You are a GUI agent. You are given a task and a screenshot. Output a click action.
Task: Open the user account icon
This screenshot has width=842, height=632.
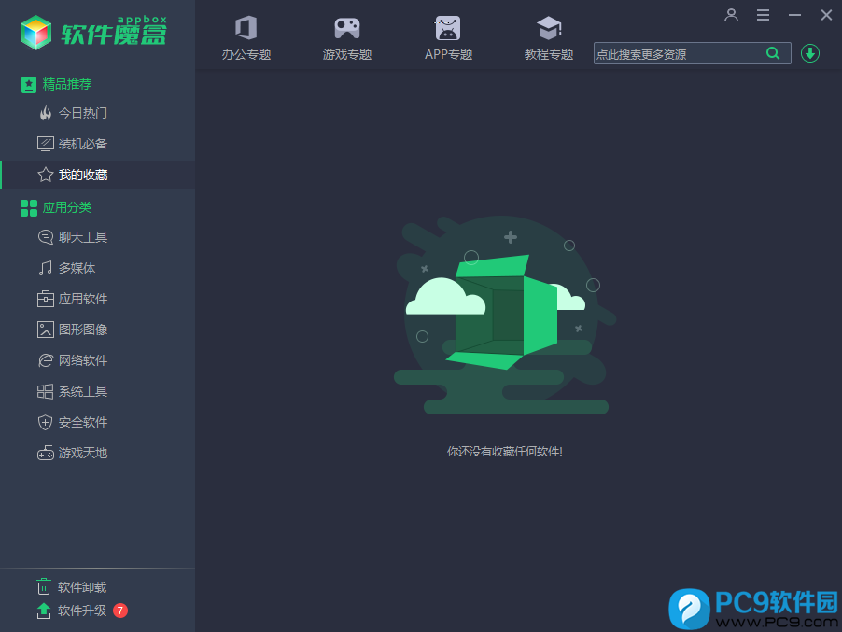click(x=731, y=15)
